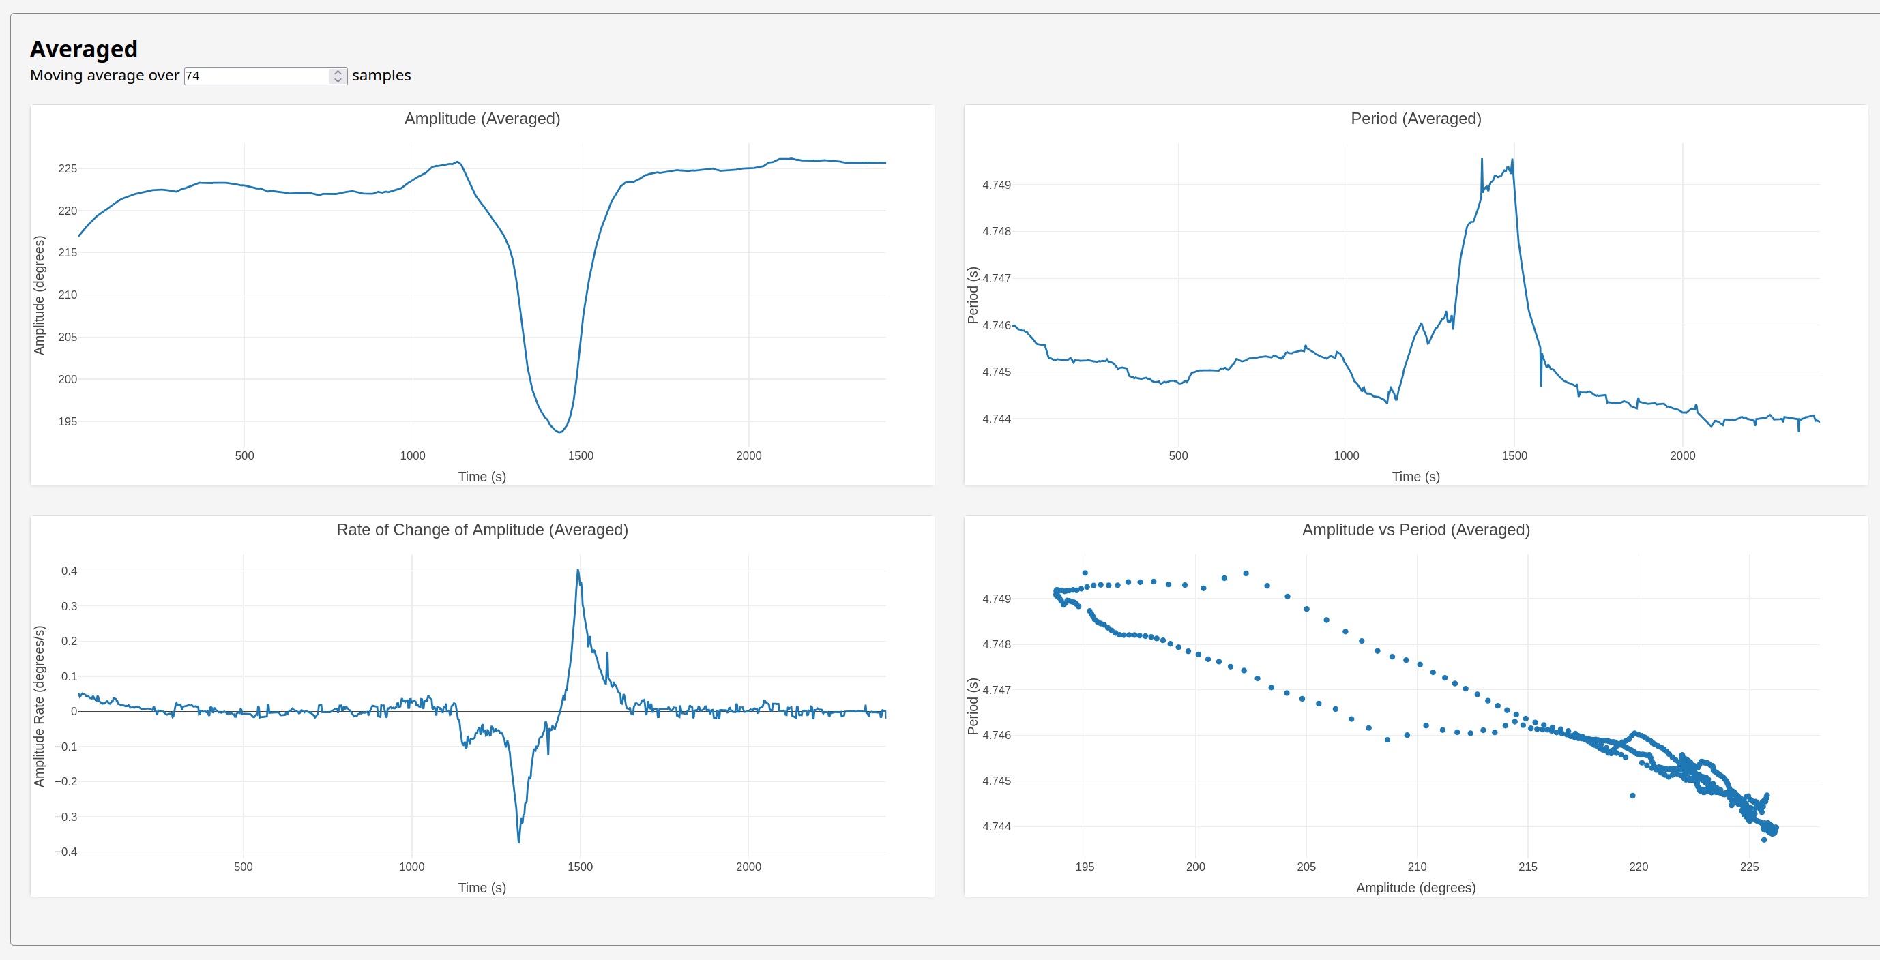Click the isolated scatter point below 220 degrees
The image size is (1880, 960).
(1632, 796)
